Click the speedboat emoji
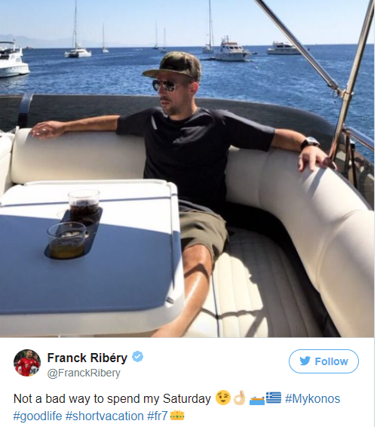The height and width of the screenshot is (427, 377). 256,401
